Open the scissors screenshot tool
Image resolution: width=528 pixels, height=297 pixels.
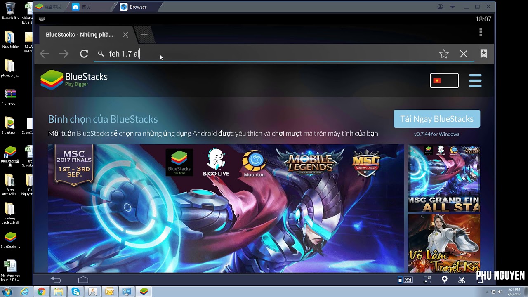(462, 280)
